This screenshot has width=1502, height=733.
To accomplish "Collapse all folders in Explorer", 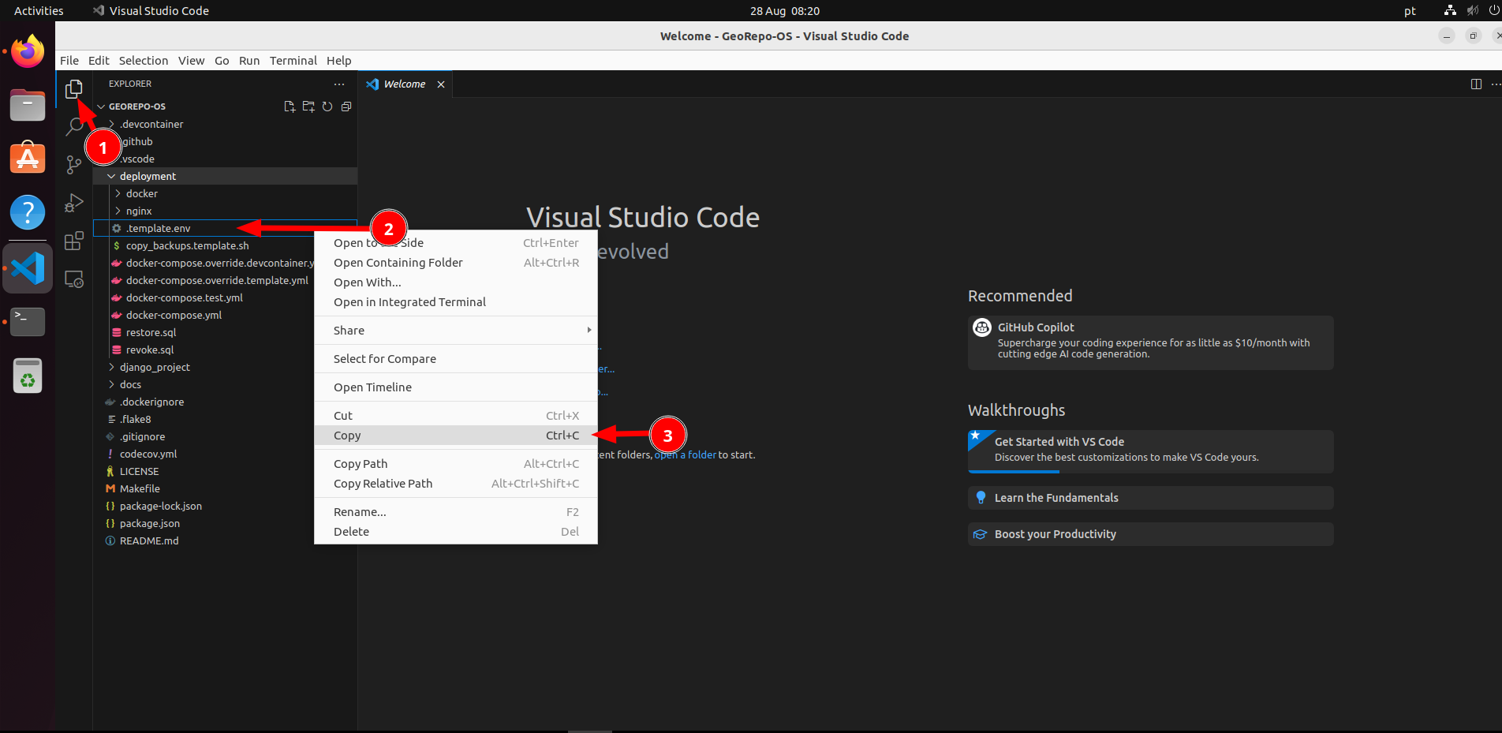I will click(346, 107).
